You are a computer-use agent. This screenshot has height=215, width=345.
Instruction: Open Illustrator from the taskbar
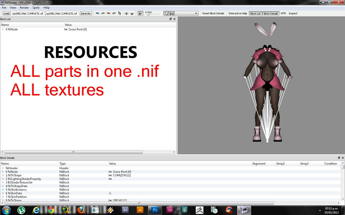click(x=140, y=210)
